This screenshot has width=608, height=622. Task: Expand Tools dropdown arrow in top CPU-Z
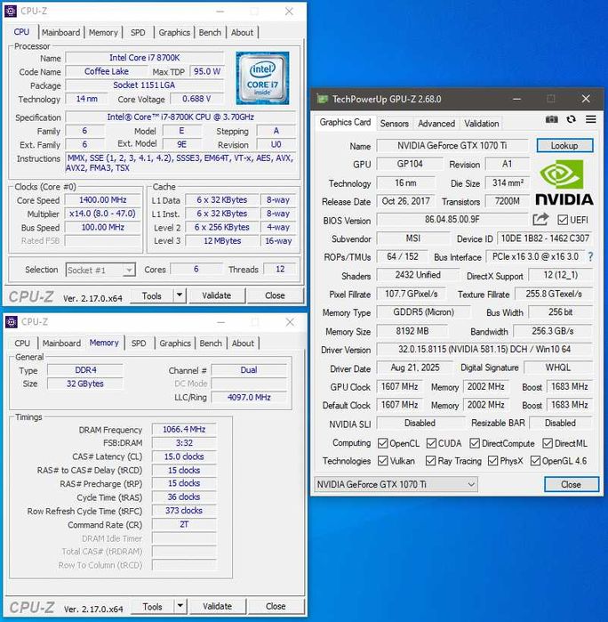[x=180, y=295]
